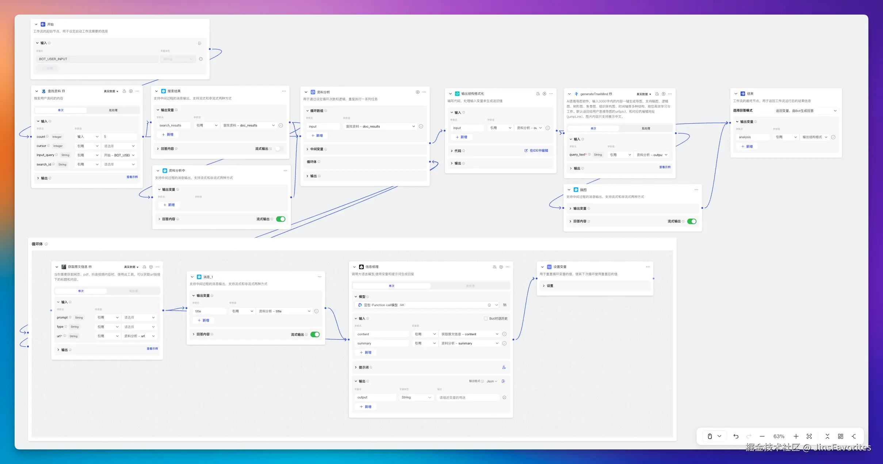
Task: Open 搜索结果 node's three-dot menu
Action: (284, 91)
